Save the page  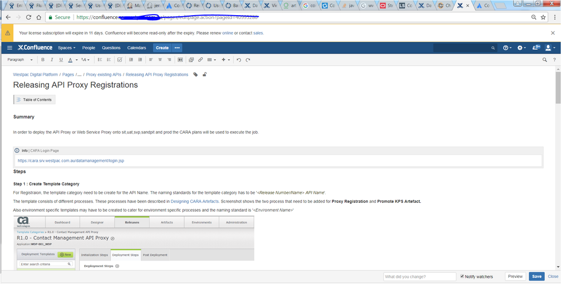[x=537, y=277]
